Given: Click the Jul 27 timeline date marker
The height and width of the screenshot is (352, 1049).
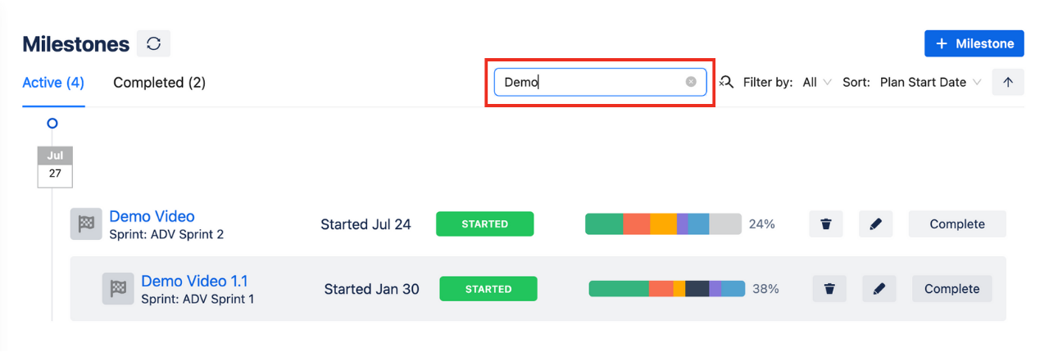Looking at the screenshot, I should (55, 166).
